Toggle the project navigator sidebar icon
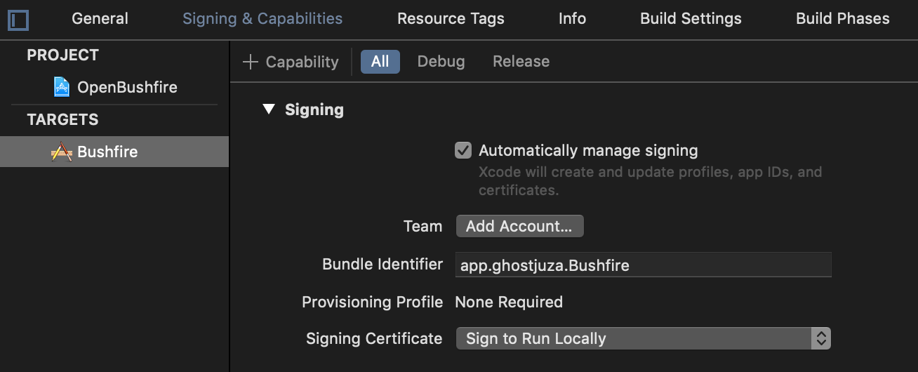The width and height of the screenshot is (918, 372). [x=18, y=20]
